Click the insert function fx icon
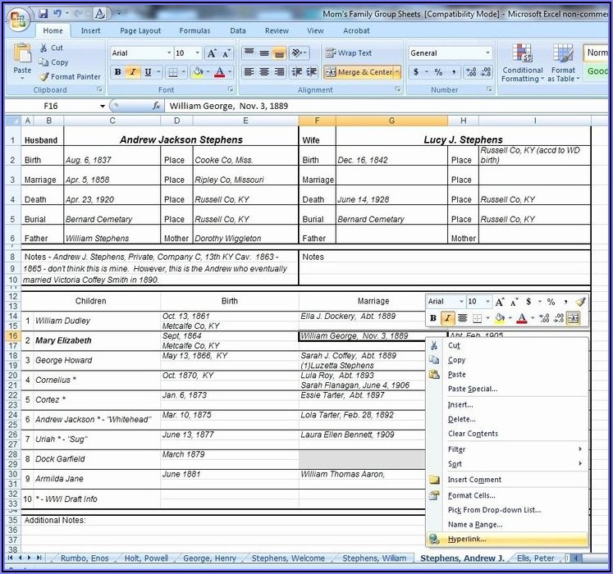This screenshot has width=613, height=574. (157, 107)
